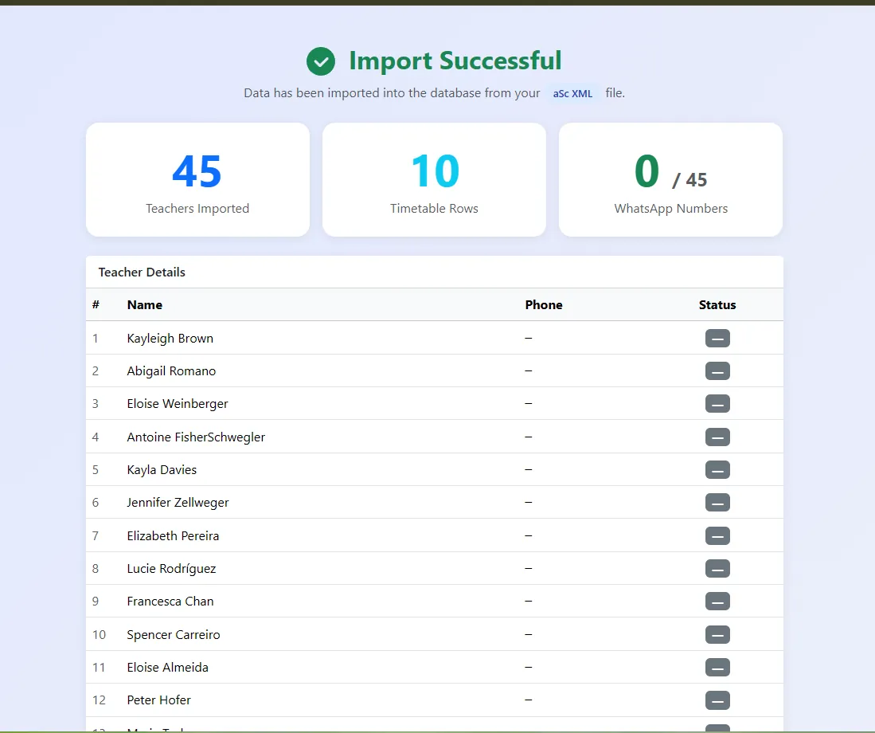Select the name "Kayleigh Brown"
The image size is (875, 733).
pos(170,339)
